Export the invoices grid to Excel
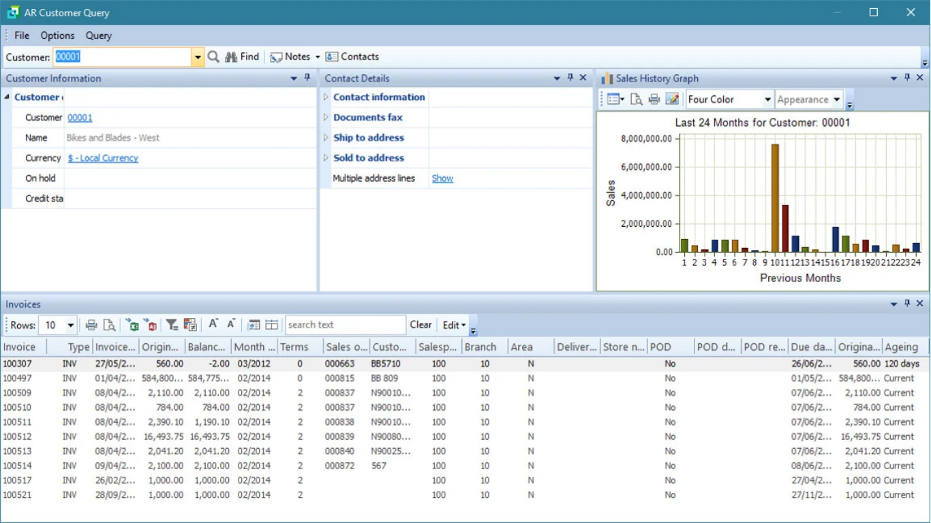This screenshot has width=931, height=523. tap(133, 325)
